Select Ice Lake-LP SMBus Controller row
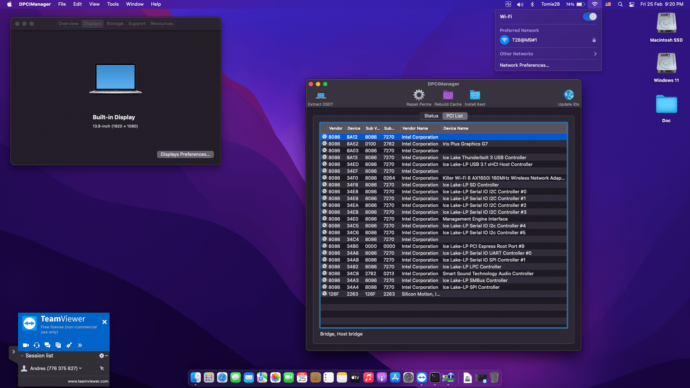 443,280
